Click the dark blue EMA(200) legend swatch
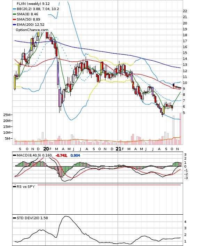 click(x=14, y=25)
